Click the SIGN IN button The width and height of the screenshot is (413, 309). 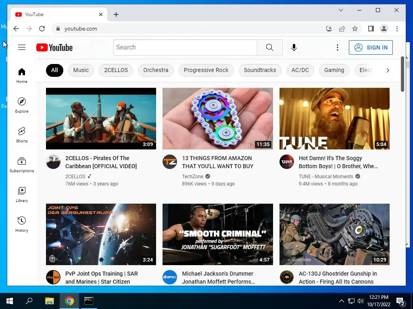click(x=371, y=47)
